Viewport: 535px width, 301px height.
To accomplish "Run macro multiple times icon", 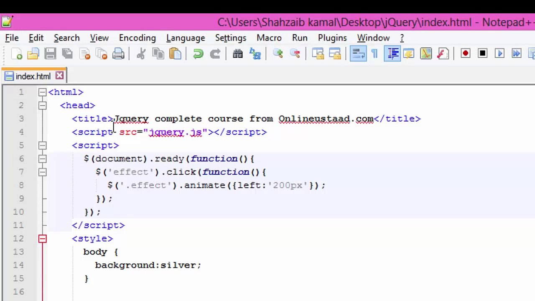I will pyautogui.click(x=517, y=54).
